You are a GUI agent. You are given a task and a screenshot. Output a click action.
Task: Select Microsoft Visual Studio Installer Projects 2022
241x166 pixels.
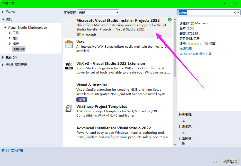tap(118, 20)
